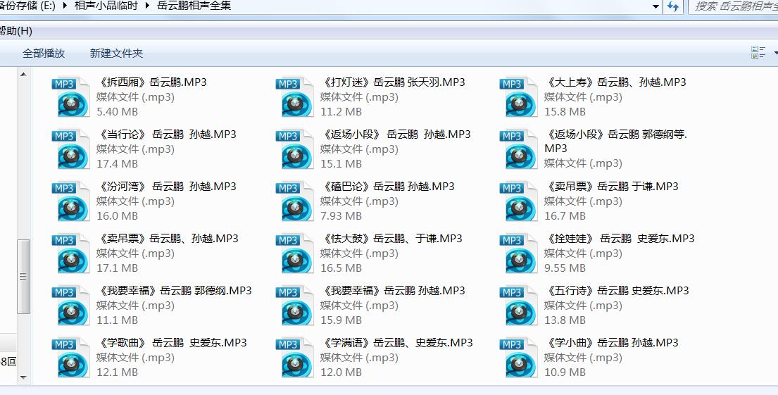Click MP3 icon of 《拴娃娃》 岳云鹏 史爱东

tap(518, 253)
